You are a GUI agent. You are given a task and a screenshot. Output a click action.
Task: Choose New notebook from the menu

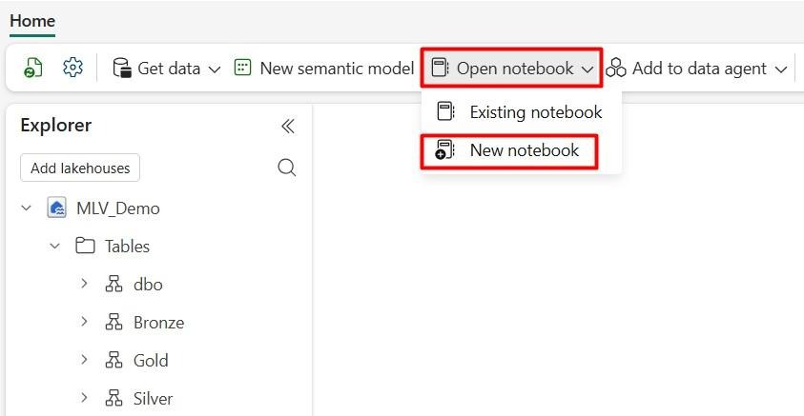click(x=510, y=150)
